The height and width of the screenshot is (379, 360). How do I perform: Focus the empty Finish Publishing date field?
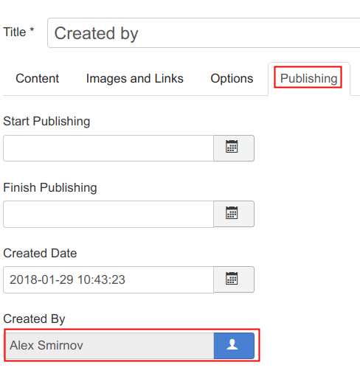pyautogui.click(x=108, y=214)
